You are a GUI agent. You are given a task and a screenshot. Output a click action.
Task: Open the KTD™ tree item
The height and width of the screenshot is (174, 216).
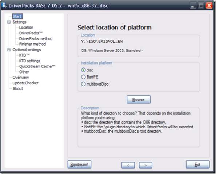pyautogui.click(x=24, y=55)
